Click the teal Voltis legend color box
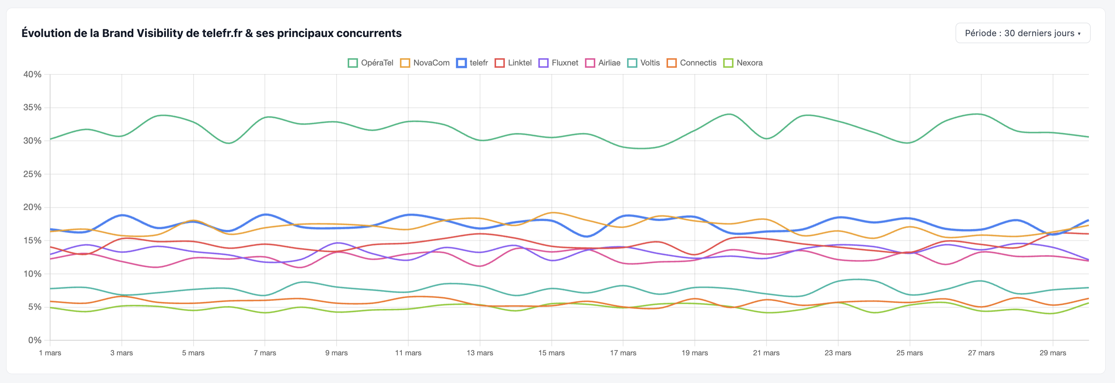 [632, 63]
